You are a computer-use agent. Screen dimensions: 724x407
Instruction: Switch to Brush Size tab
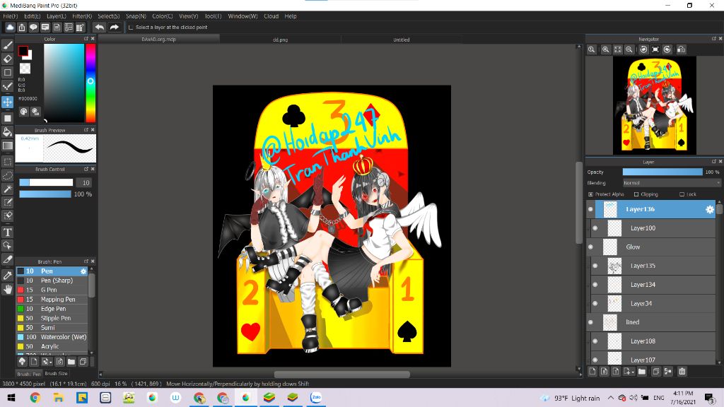(x=57, y=373)
